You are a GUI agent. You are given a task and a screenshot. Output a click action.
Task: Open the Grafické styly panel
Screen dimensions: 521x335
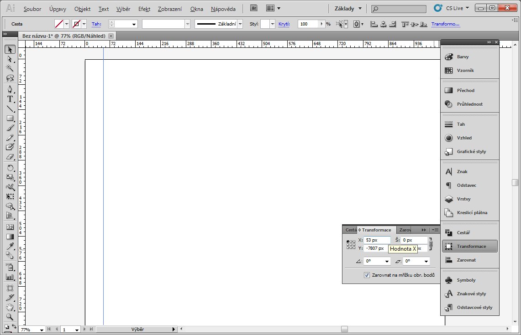470,152
